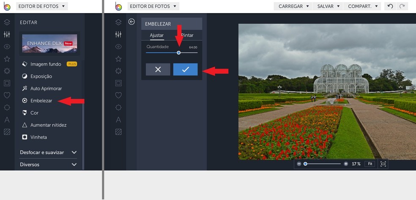Click the undo arrow
This screenshot has width=416, height=200.
[390, 6]
